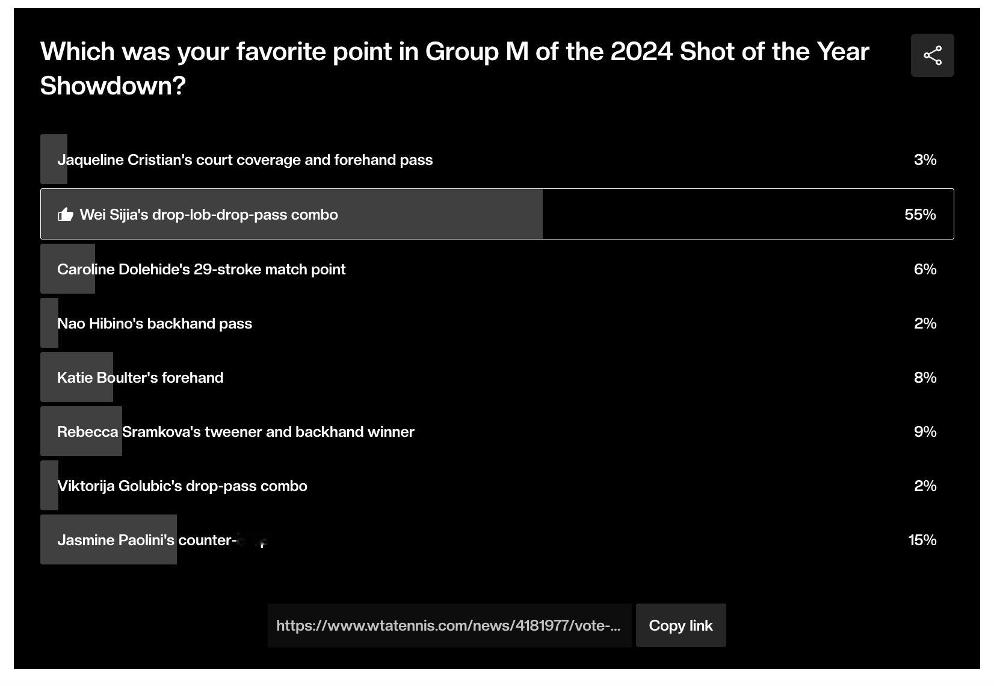Click the 15% result for Paolini
994x686 pixels.
(922, 540)
